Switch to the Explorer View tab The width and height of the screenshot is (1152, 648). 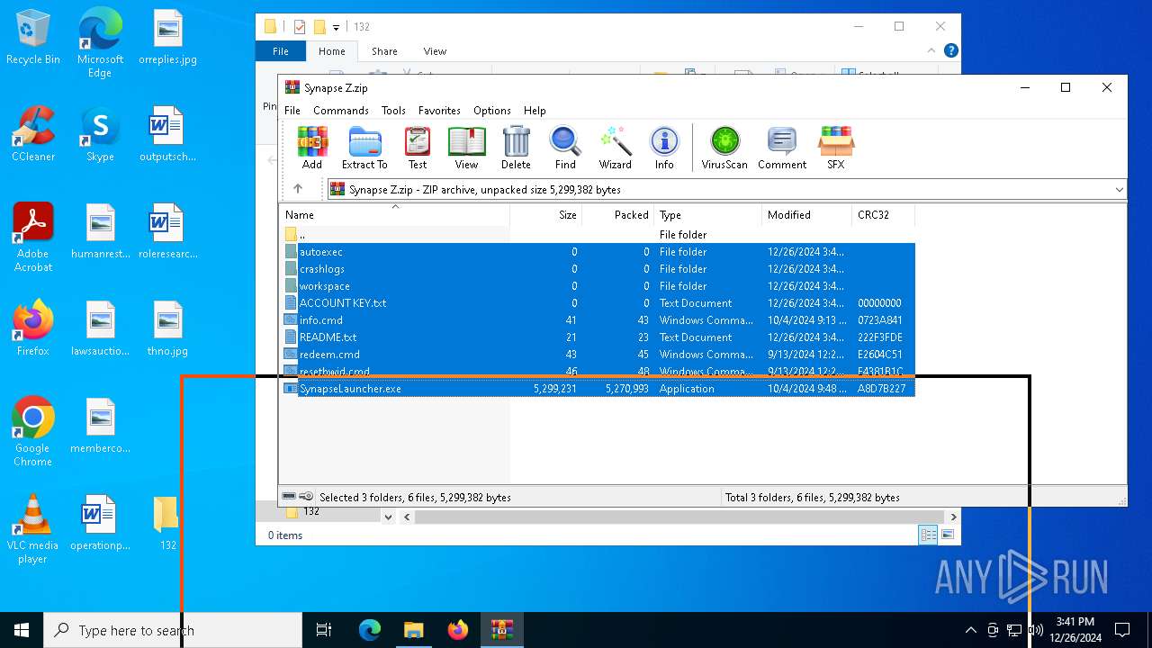435,51
